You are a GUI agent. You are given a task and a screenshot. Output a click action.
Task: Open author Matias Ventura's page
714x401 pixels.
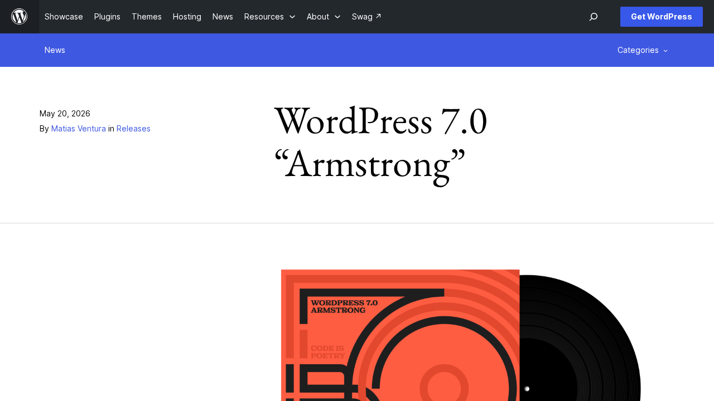click(79, 129)
